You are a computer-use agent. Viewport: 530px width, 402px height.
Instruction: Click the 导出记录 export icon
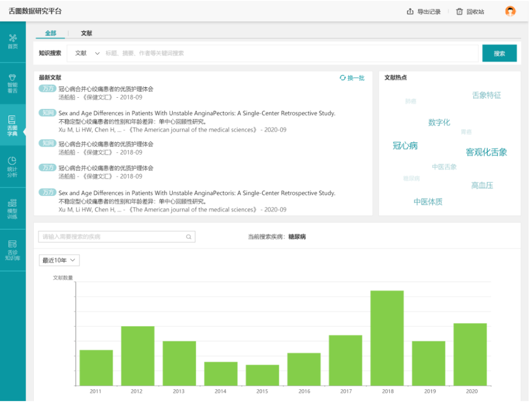pos(410,11)
